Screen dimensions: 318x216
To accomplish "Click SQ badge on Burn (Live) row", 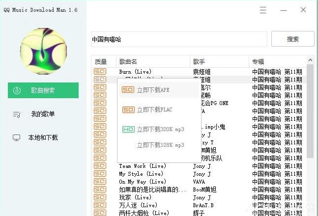I will tap(100, 71).
